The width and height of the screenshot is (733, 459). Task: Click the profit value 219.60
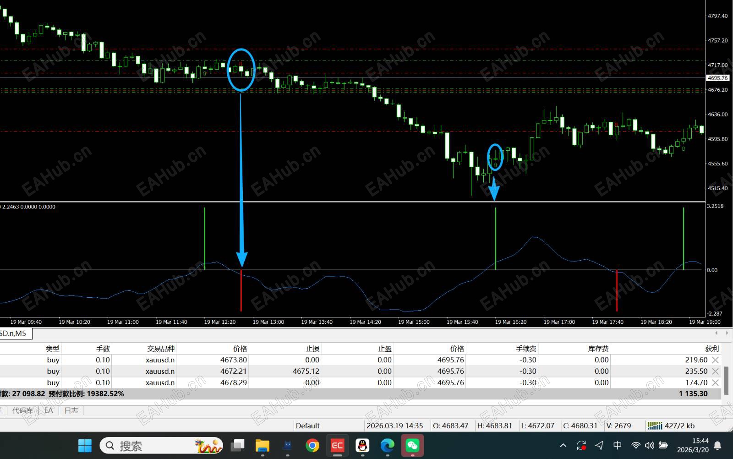(x=696, y=360)
